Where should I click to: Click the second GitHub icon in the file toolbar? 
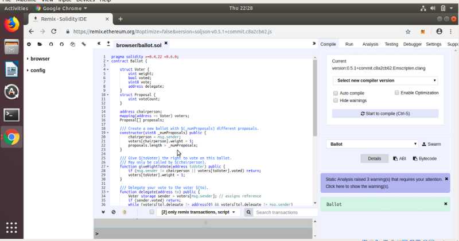[62, 44]
